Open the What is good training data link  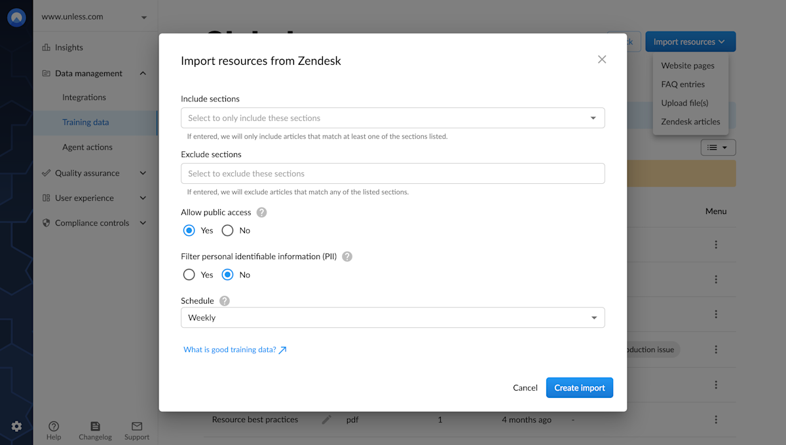[230, 349]
